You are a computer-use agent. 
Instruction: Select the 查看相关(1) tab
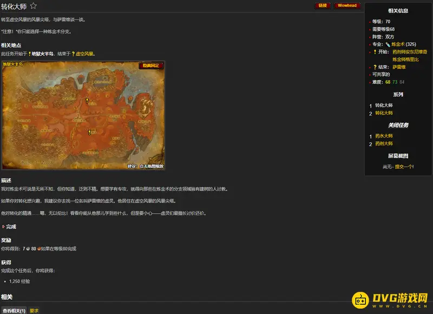pos(14,310)
